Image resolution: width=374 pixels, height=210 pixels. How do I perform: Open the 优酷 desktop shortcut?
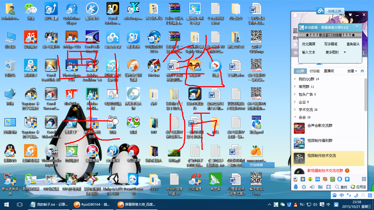(x=215, y=68)
